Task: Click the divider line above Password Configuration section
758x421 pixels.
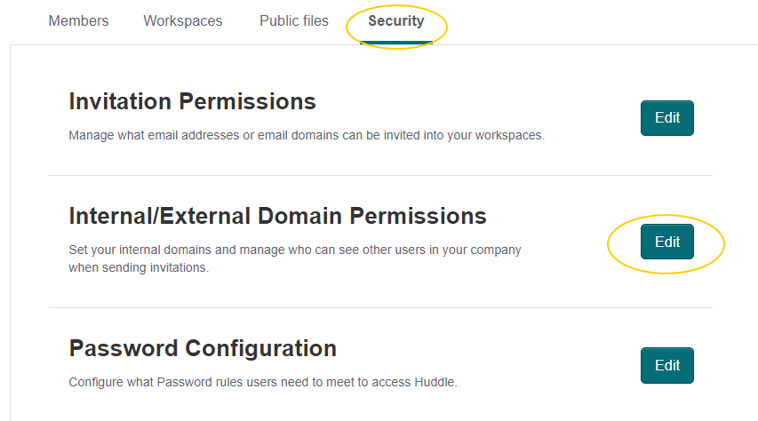Action: 380,307
